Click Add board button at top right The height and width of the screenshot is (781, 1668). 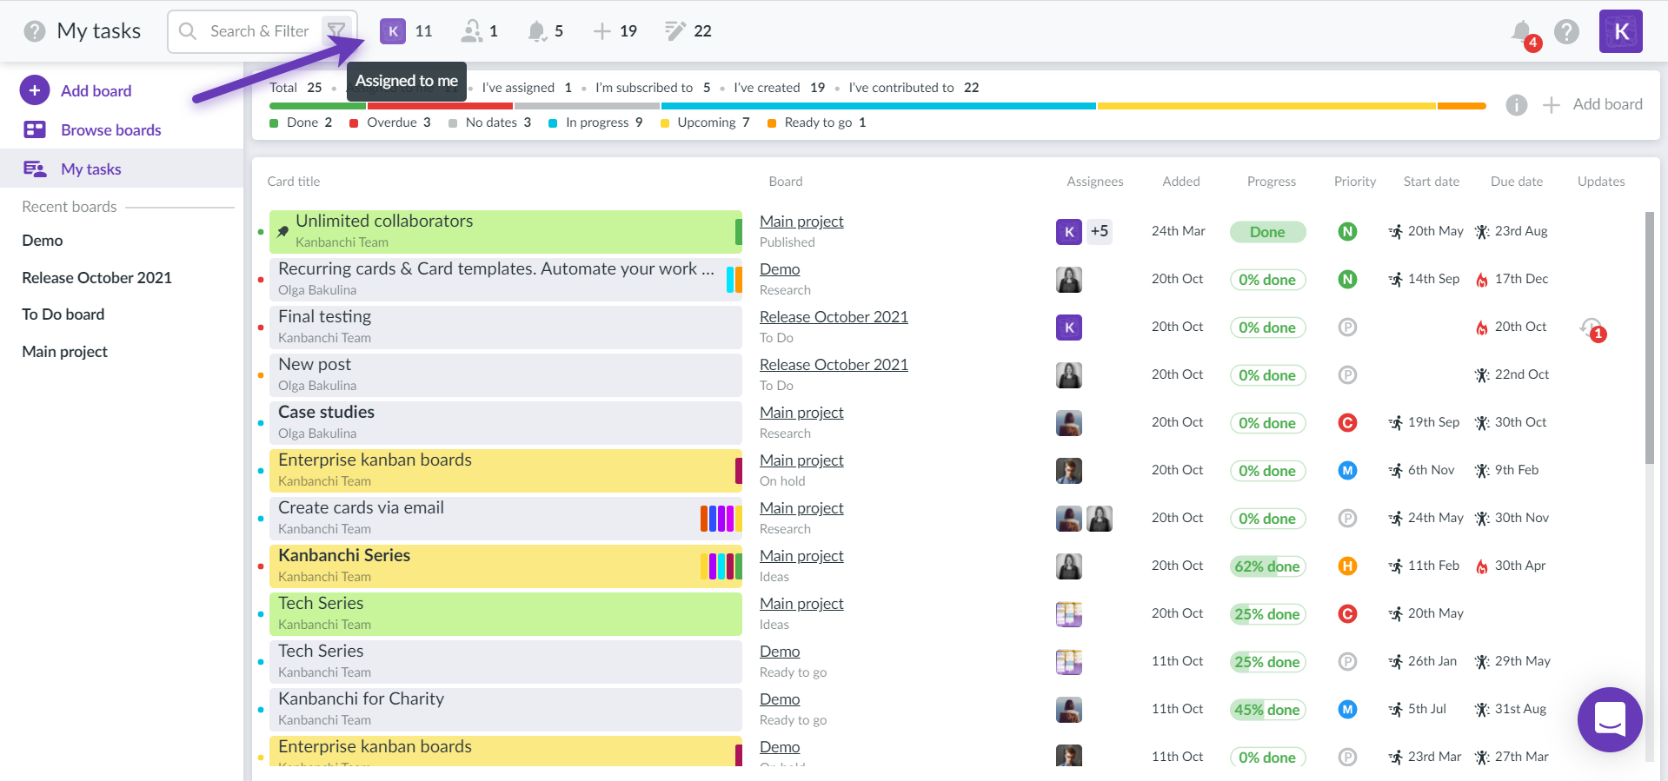[1592, 104]
